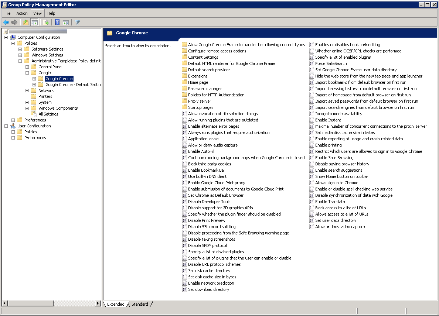The height and width of the screenshot is (316, 439).
Task: Click the policy icon beside Enable printing
Action: pyautogui.click(x=312, y=145)
